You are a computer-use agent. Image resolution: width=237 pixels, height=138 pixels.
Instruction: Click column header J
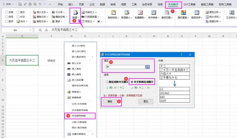tap(113, 36)
